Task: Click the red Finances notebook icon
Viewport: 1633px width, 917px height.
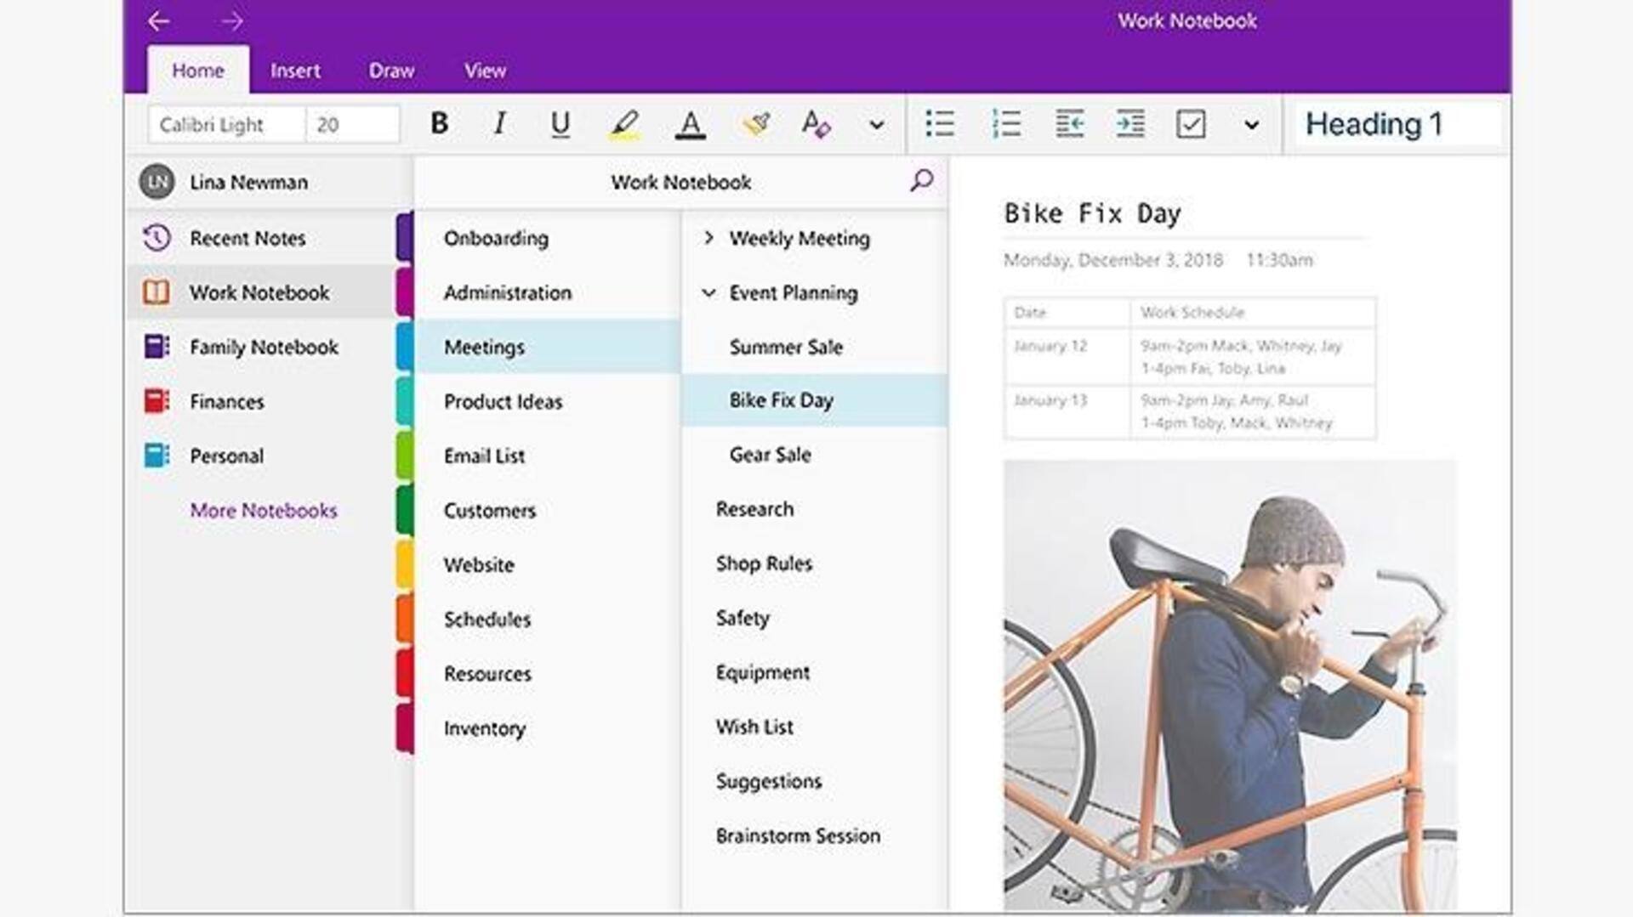Action: (156, 401)
